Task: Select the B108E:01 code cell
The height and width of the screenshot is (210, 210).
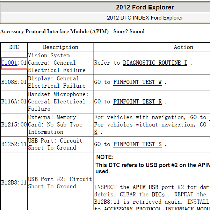Action: pos(14,82)
